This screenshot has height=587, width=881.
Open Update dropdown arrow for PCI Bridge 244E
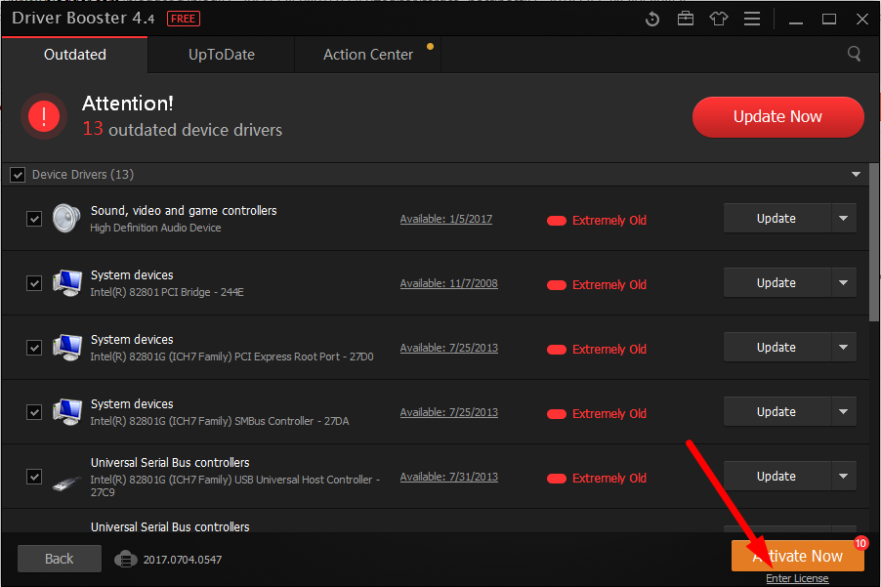pyautogui.click(x=843, y=282)
